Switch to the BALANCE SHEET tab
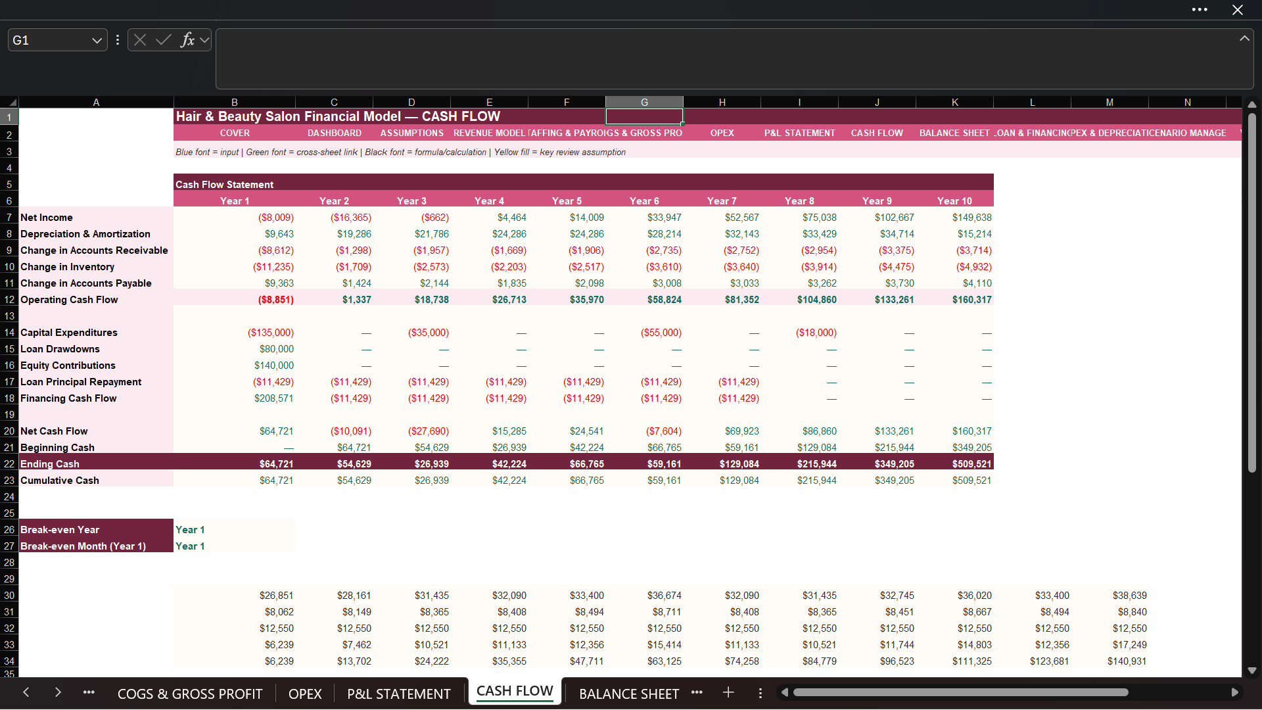1262x710 pixels. click(x=628, y=694)
